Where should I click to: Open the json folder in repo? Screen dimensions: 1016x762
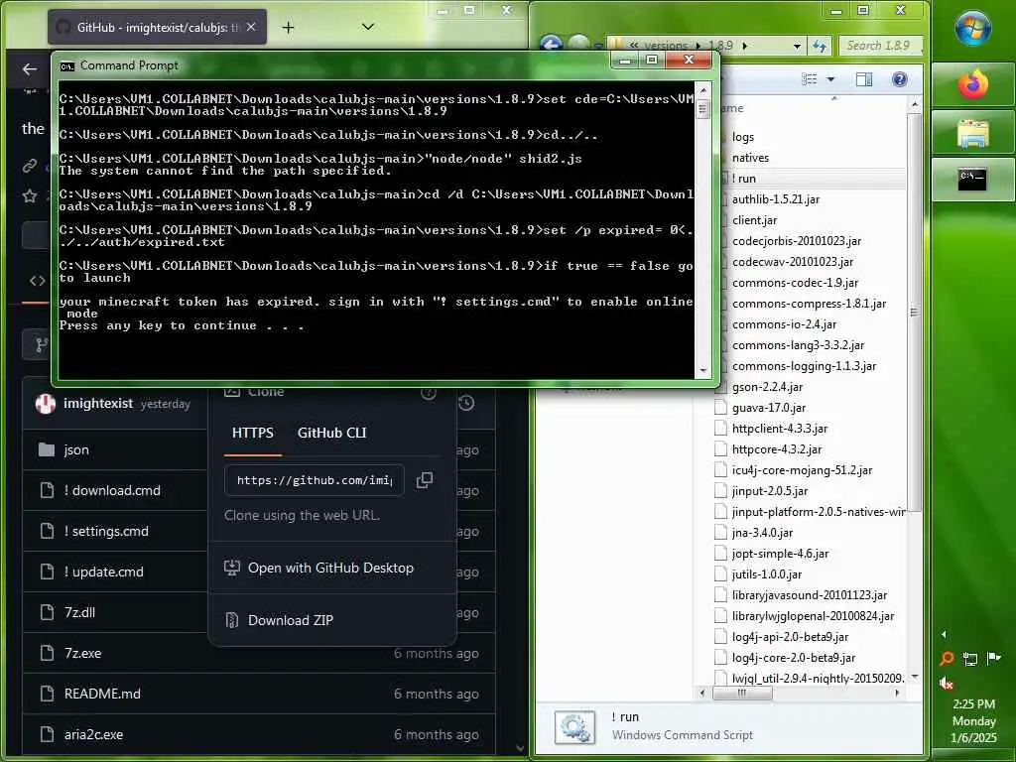tap(76, 449)
